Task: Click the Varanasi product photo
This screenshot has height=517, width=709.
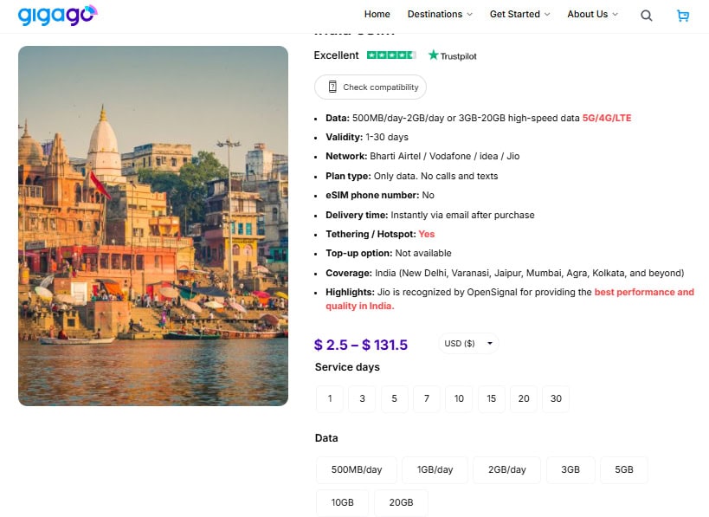Action: (x=153, y=226)
